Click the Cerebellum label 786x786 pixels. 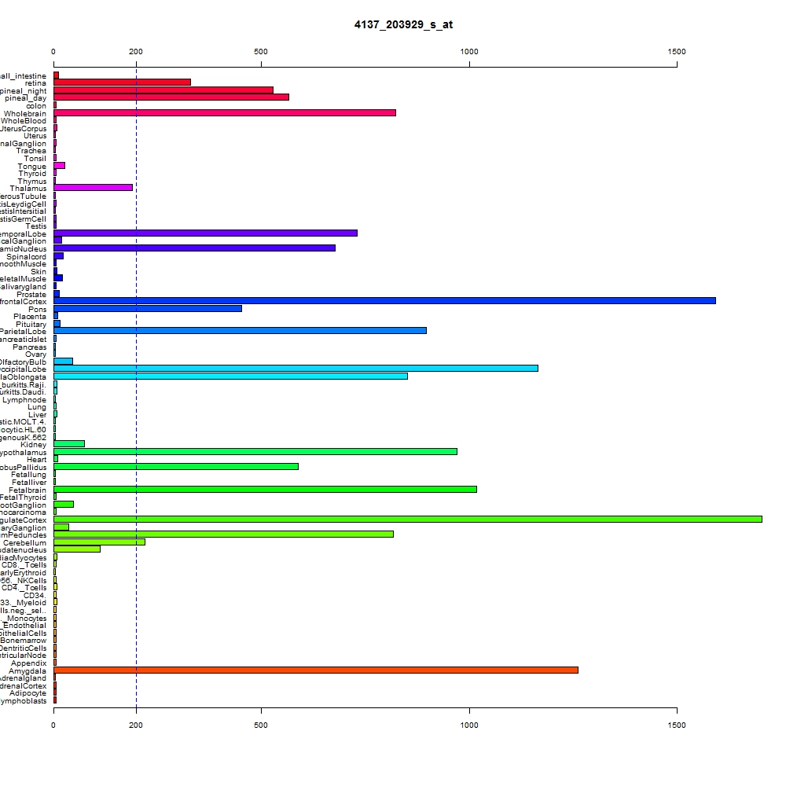click(24, 543)
